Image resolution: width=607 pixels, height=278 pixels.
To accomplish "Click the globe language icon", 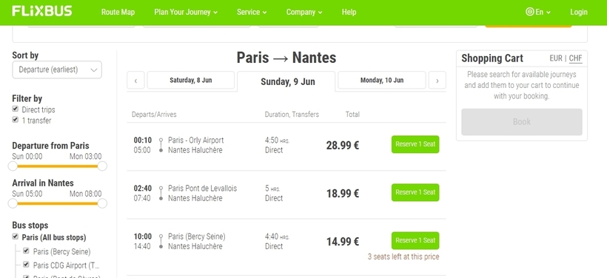I will click(x=529, y=12).
